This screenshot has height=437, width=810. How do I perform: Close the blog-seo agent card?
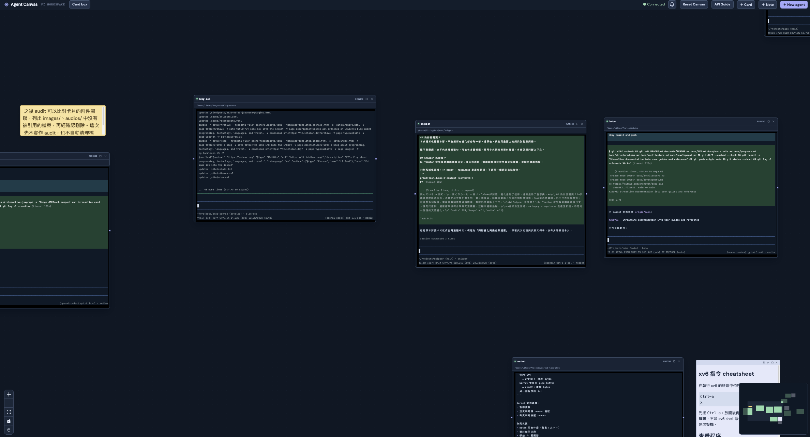372,99
